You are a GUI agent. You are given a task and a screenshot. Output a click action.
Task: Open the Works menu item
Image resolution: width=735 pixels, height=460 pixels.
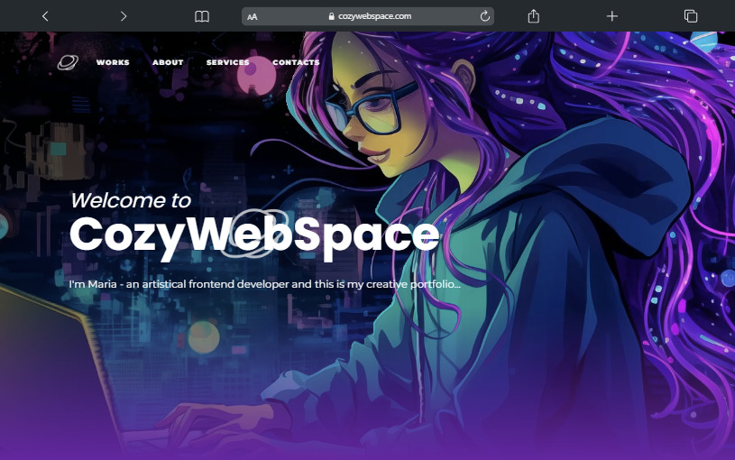113,62
